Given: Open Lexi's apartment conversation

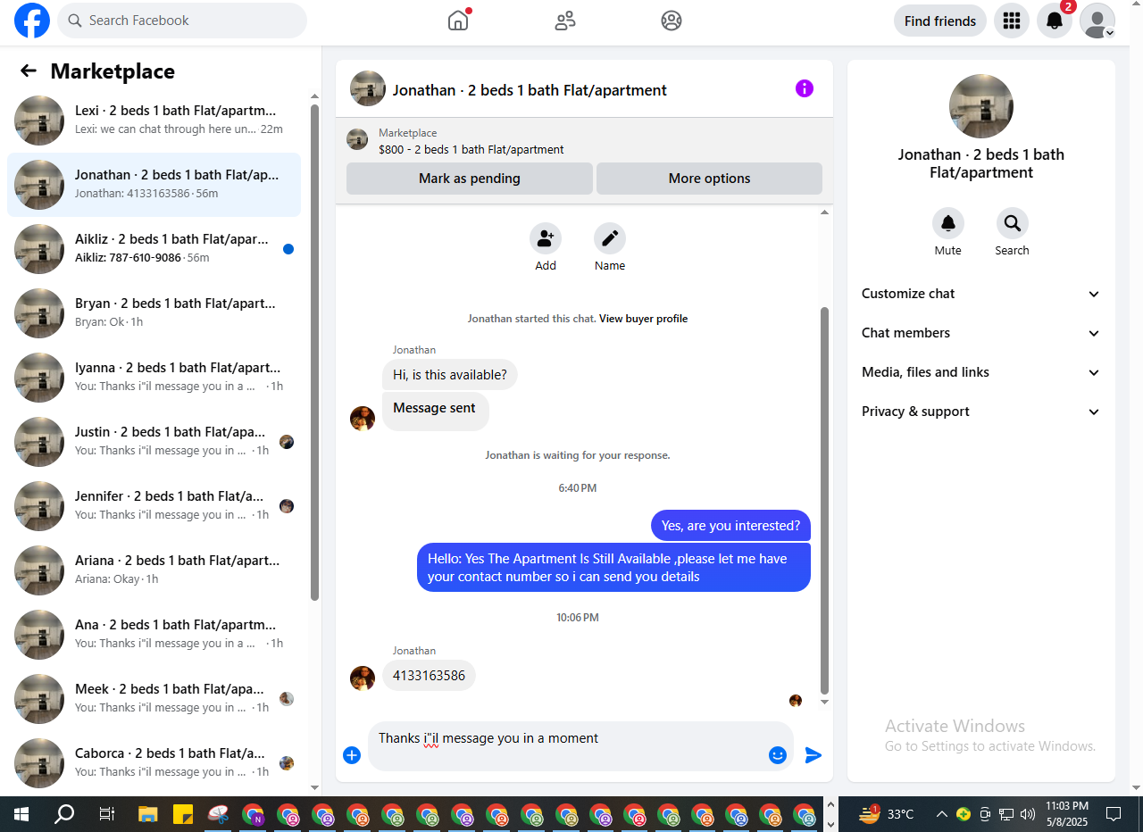Looking at the screenshot, I should pos(154,121).
